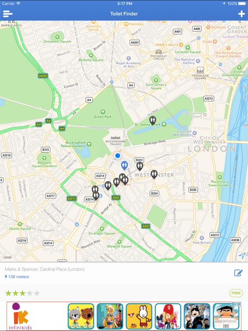Select Marks & Spencer, Cardinal Place title
Image resolution: width=248 pixels, height=331 pixels.
click(x=44, y=269)
